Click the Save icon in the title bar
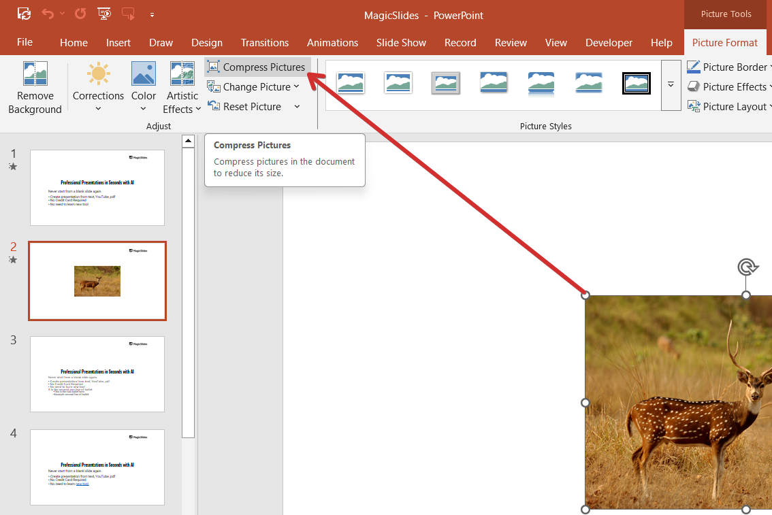Screen dimensions: 772x515 click(24, 14)
